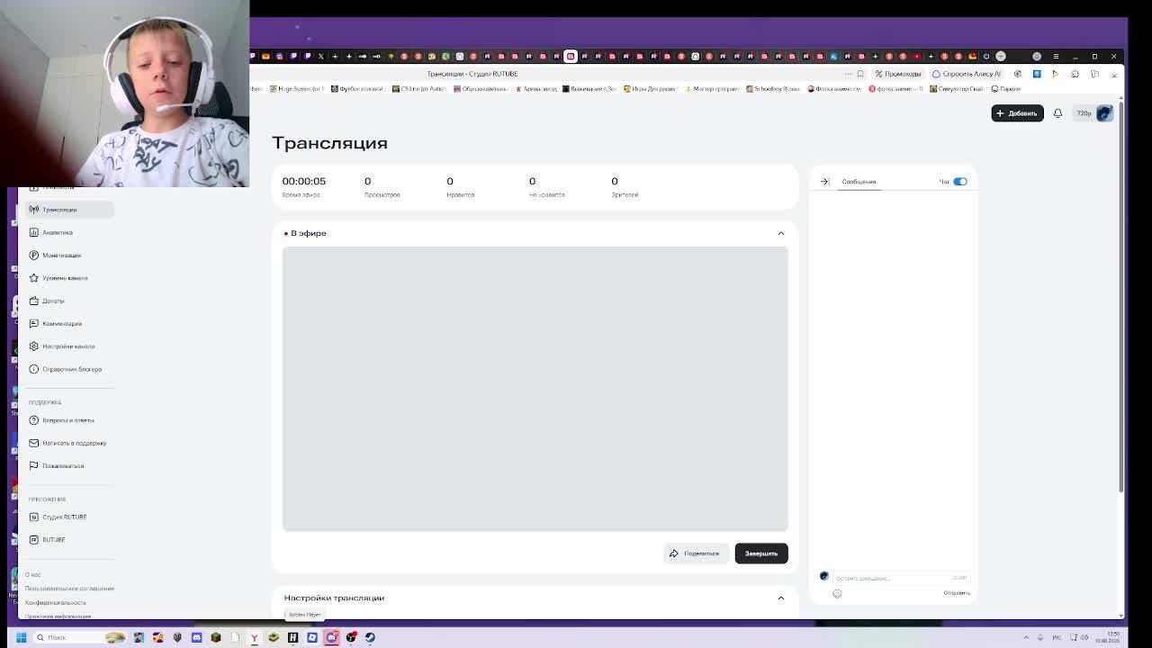This screenshot has height=648, width=1152.
Task: Open the browser extensions puzzle icon
Action: pyautogui.click(x=1075, y=74)
